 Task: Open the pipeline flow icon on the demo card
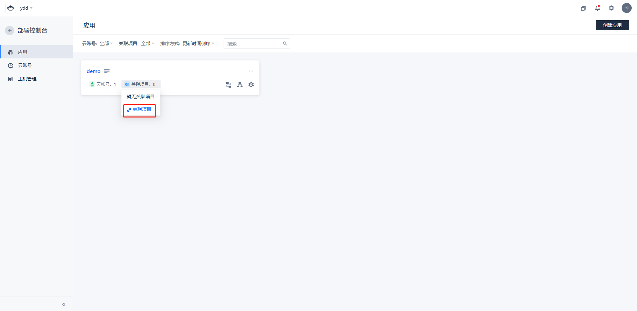click(229, 85)
